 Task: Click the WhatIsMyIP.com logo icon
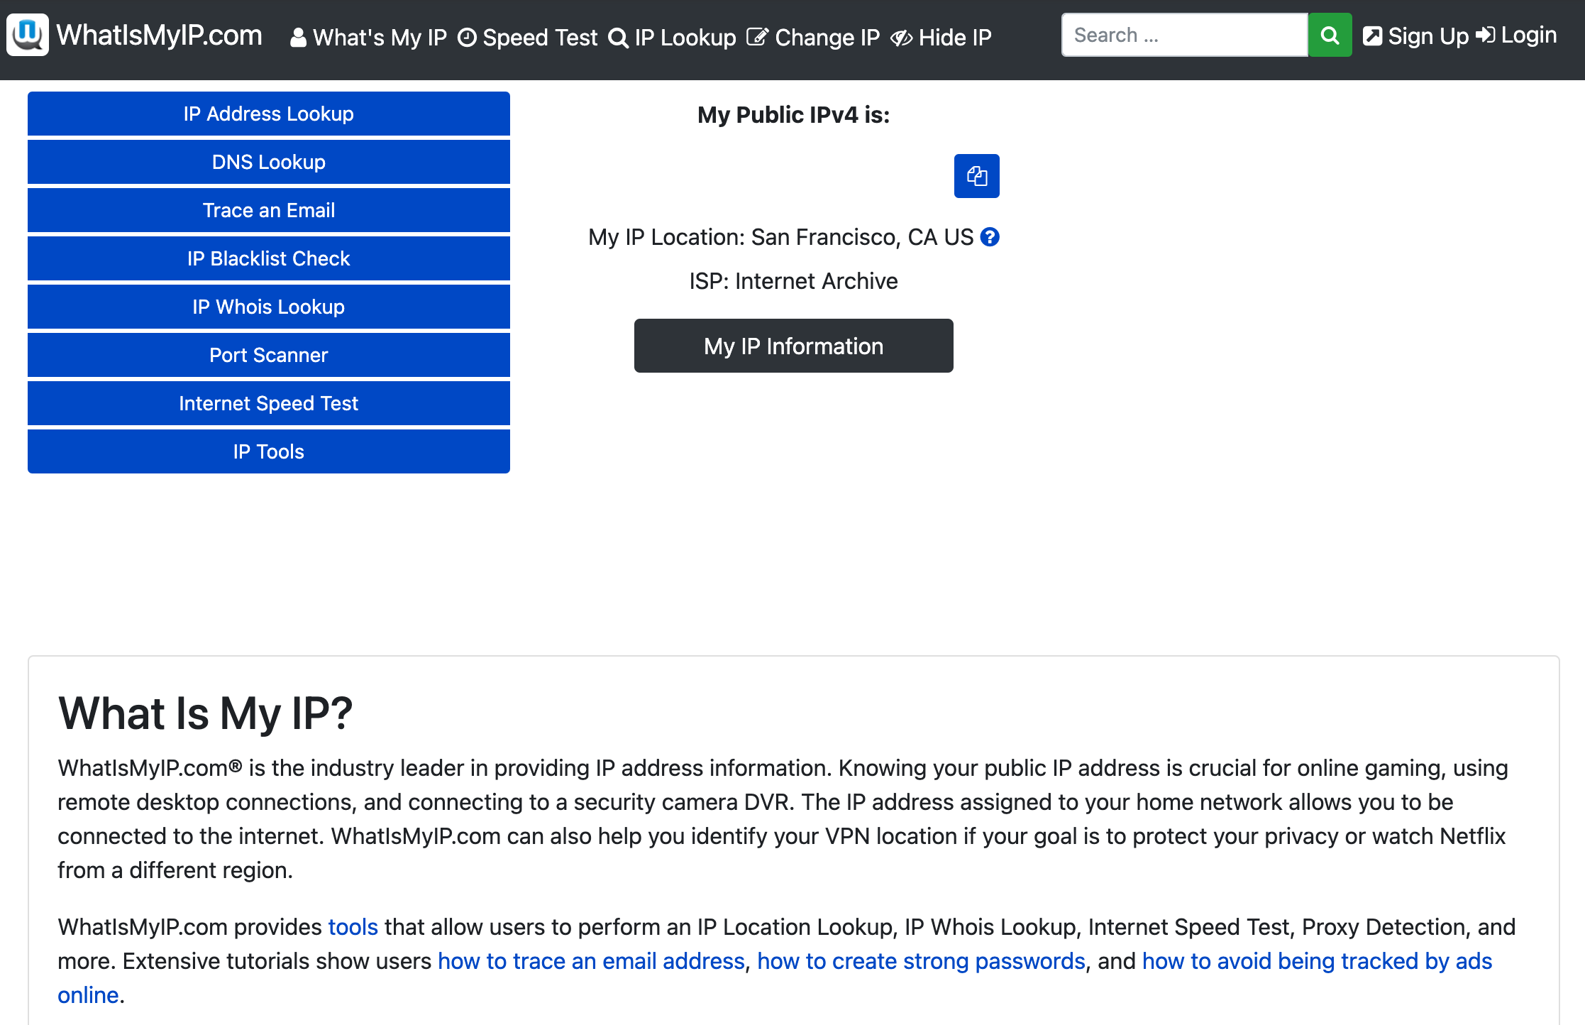tap(28, 35)
